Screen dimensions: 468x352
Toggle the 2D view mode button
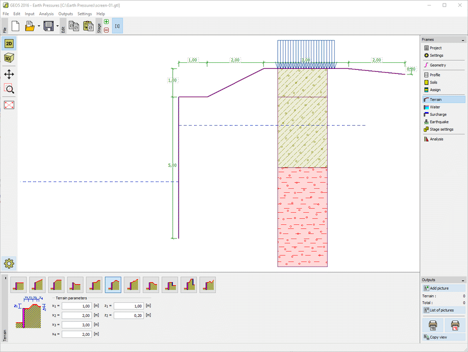9,44
